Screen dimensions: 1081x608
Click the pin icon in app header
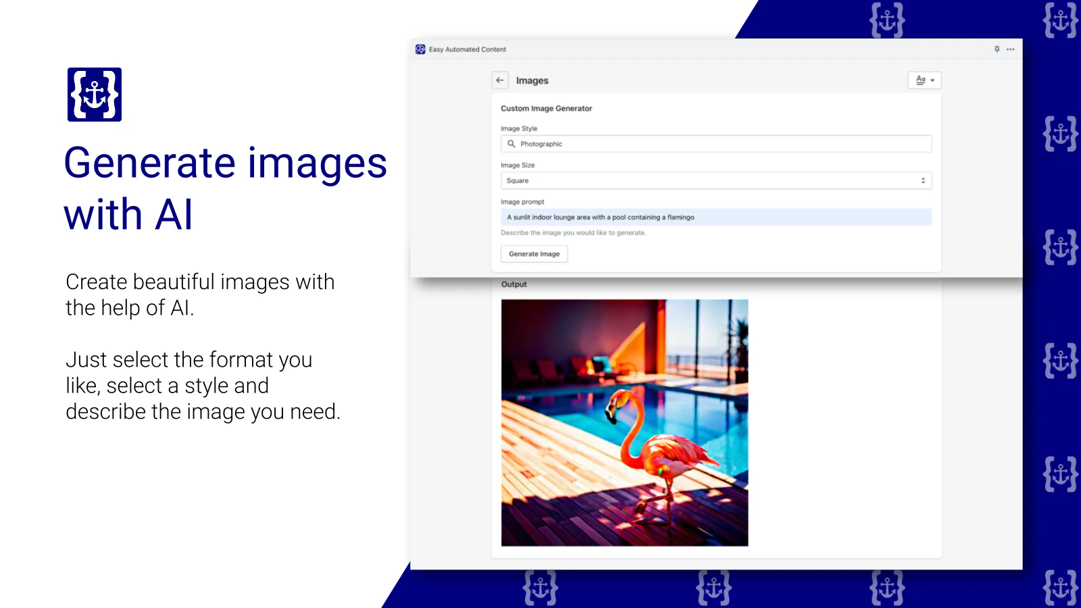[997, 49]
